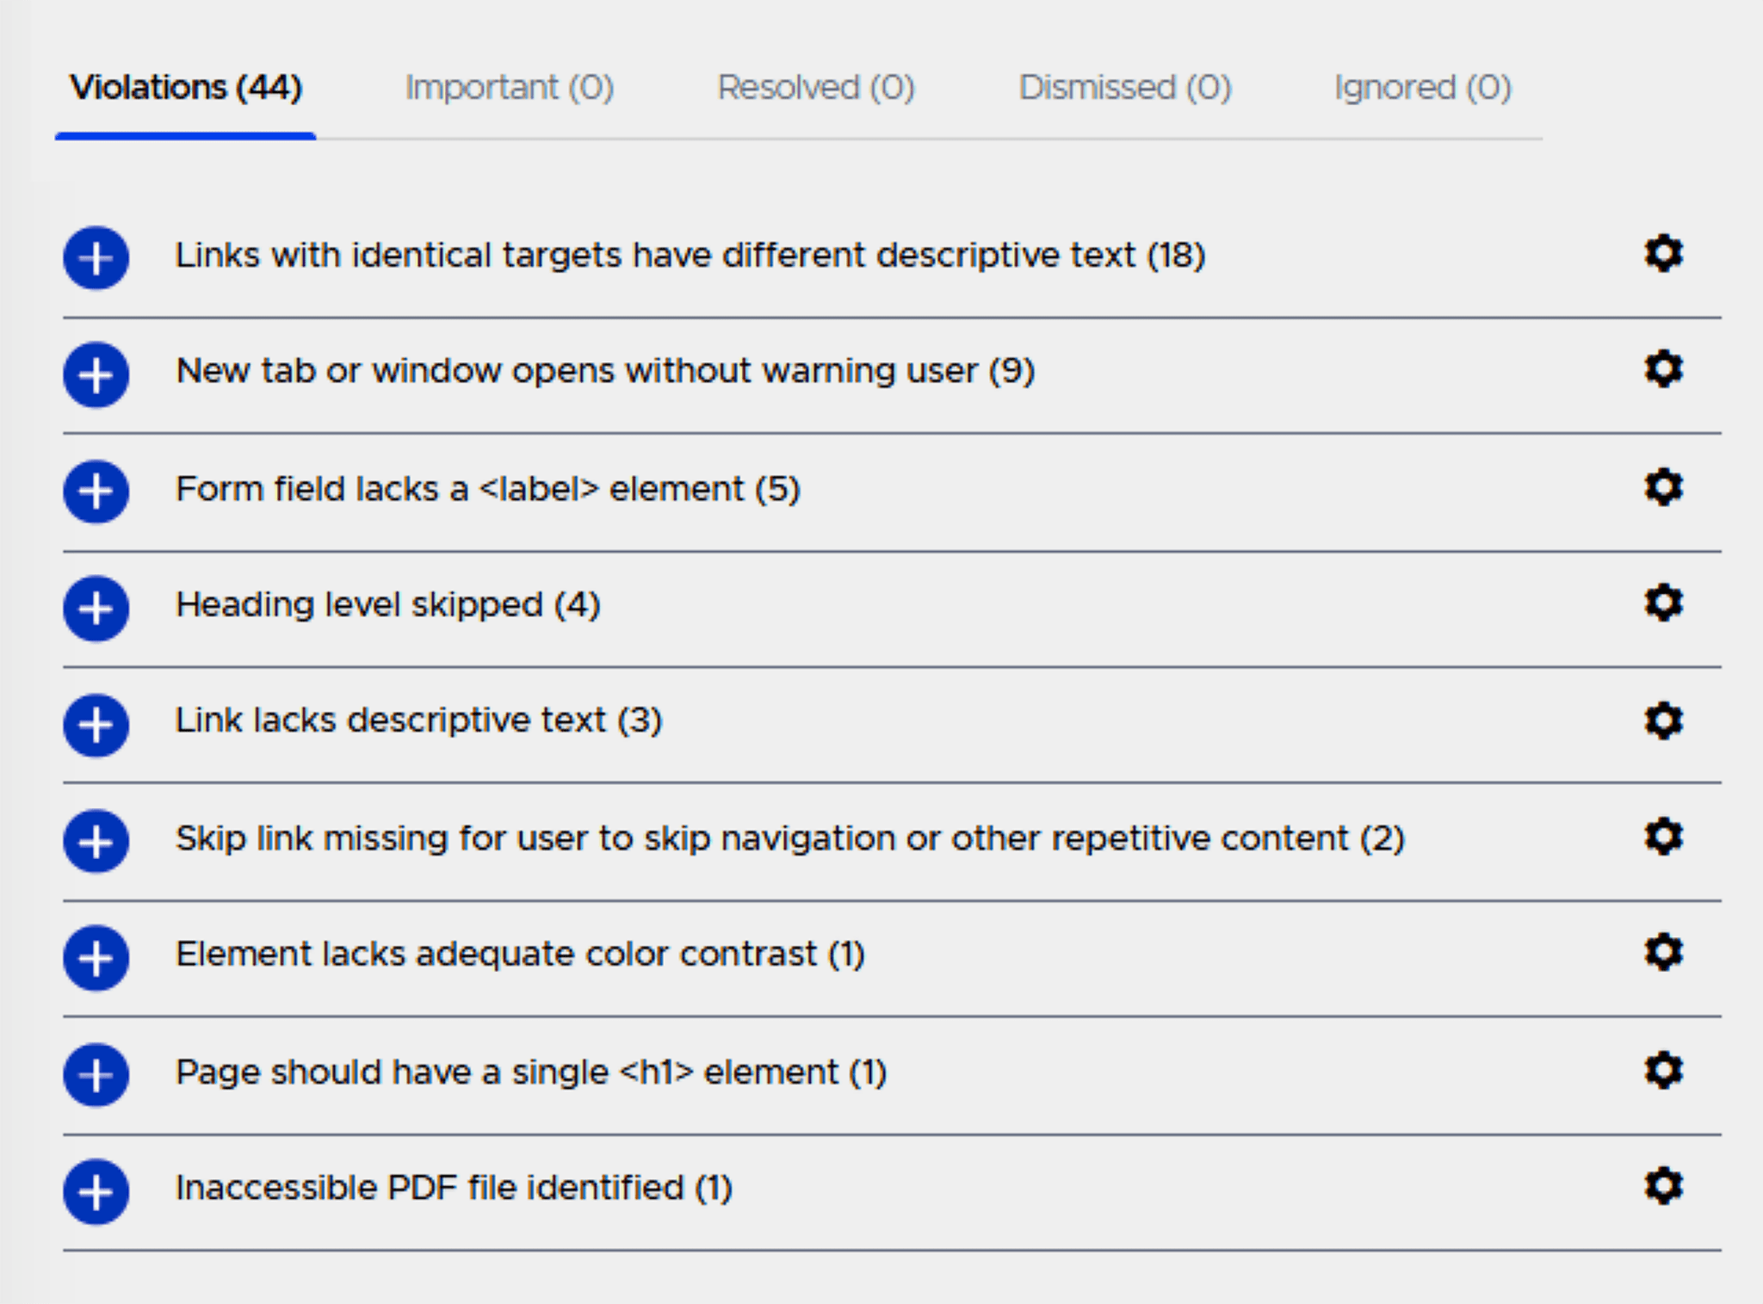Expand Links with identical targets violation
This screenshot has height=1304, width=1763.
pyautogui.click(x=96, y=257)
